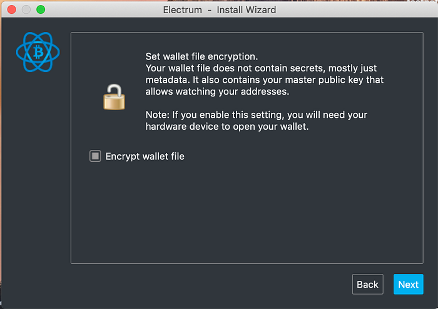Screen dimensions: 438x309
Task: Click the 'Note: If you enable this setting' line
Action: pos(257,115)
